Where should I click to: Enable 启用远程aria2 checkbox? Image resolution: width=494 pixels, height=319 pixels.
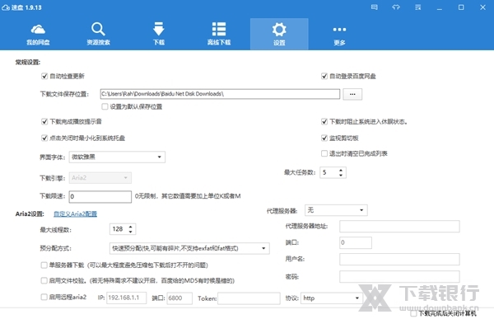coord(44,297)
